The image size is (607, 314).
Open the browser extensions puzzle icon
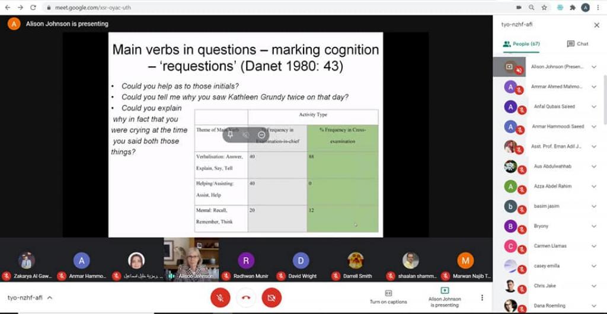(573, 7)
